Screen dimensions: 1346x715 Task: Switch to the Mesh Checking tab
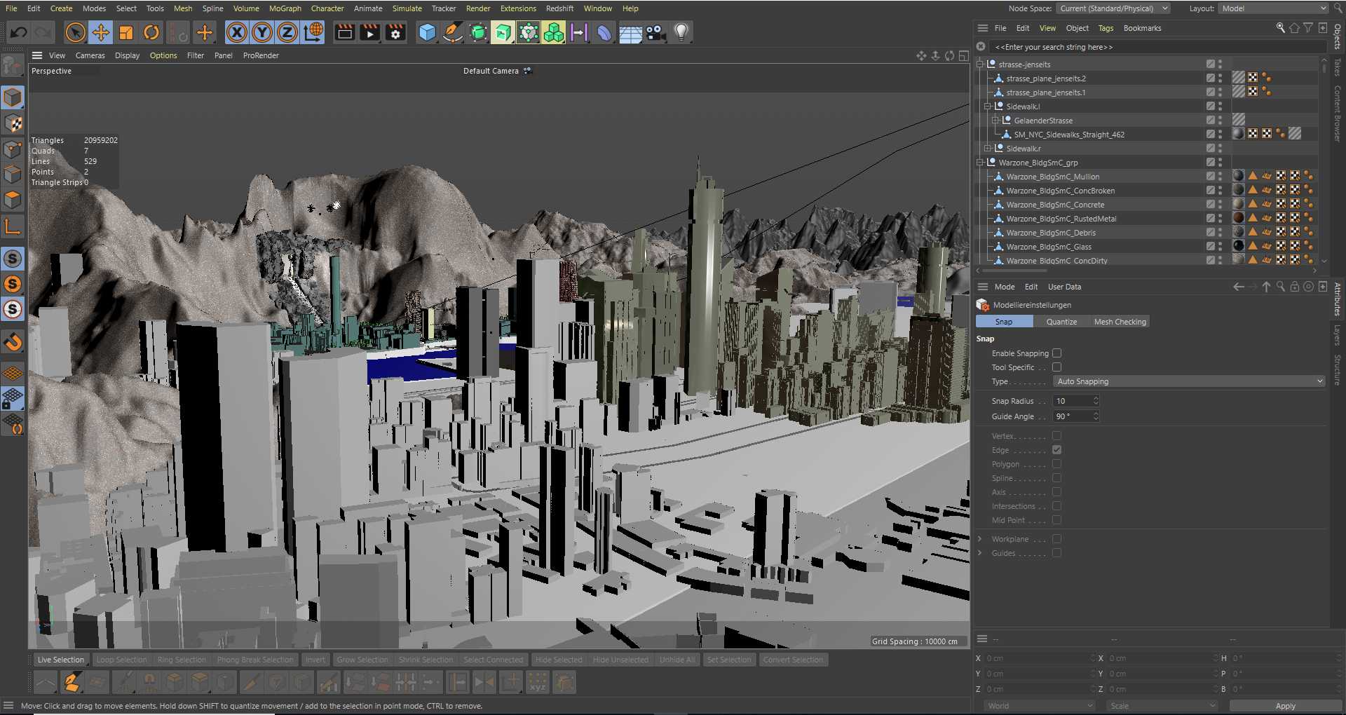(x=1120, y=322)
